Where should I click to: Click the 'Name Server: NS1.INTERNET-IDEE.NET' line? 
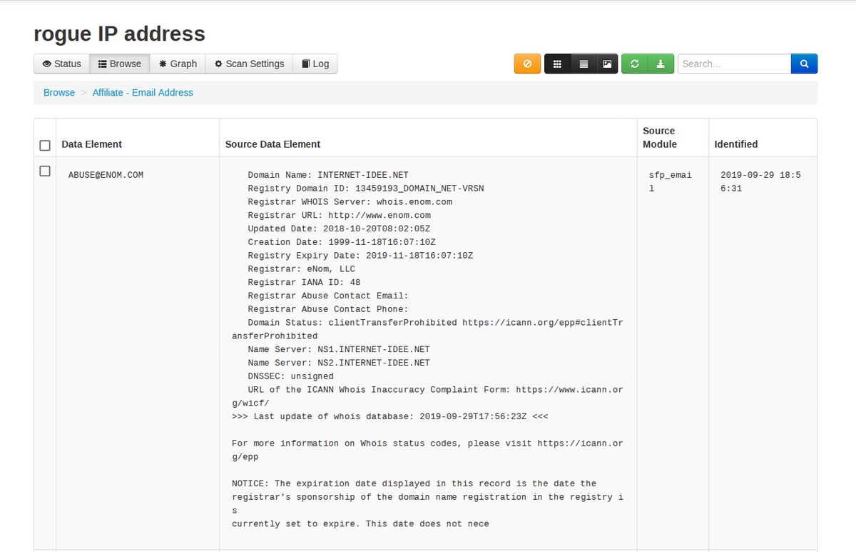click(339, 349)
